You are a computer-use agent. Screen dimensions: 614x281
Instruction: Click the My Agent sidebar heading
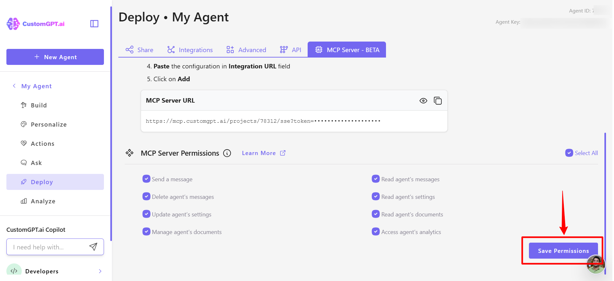coord(36,86)
